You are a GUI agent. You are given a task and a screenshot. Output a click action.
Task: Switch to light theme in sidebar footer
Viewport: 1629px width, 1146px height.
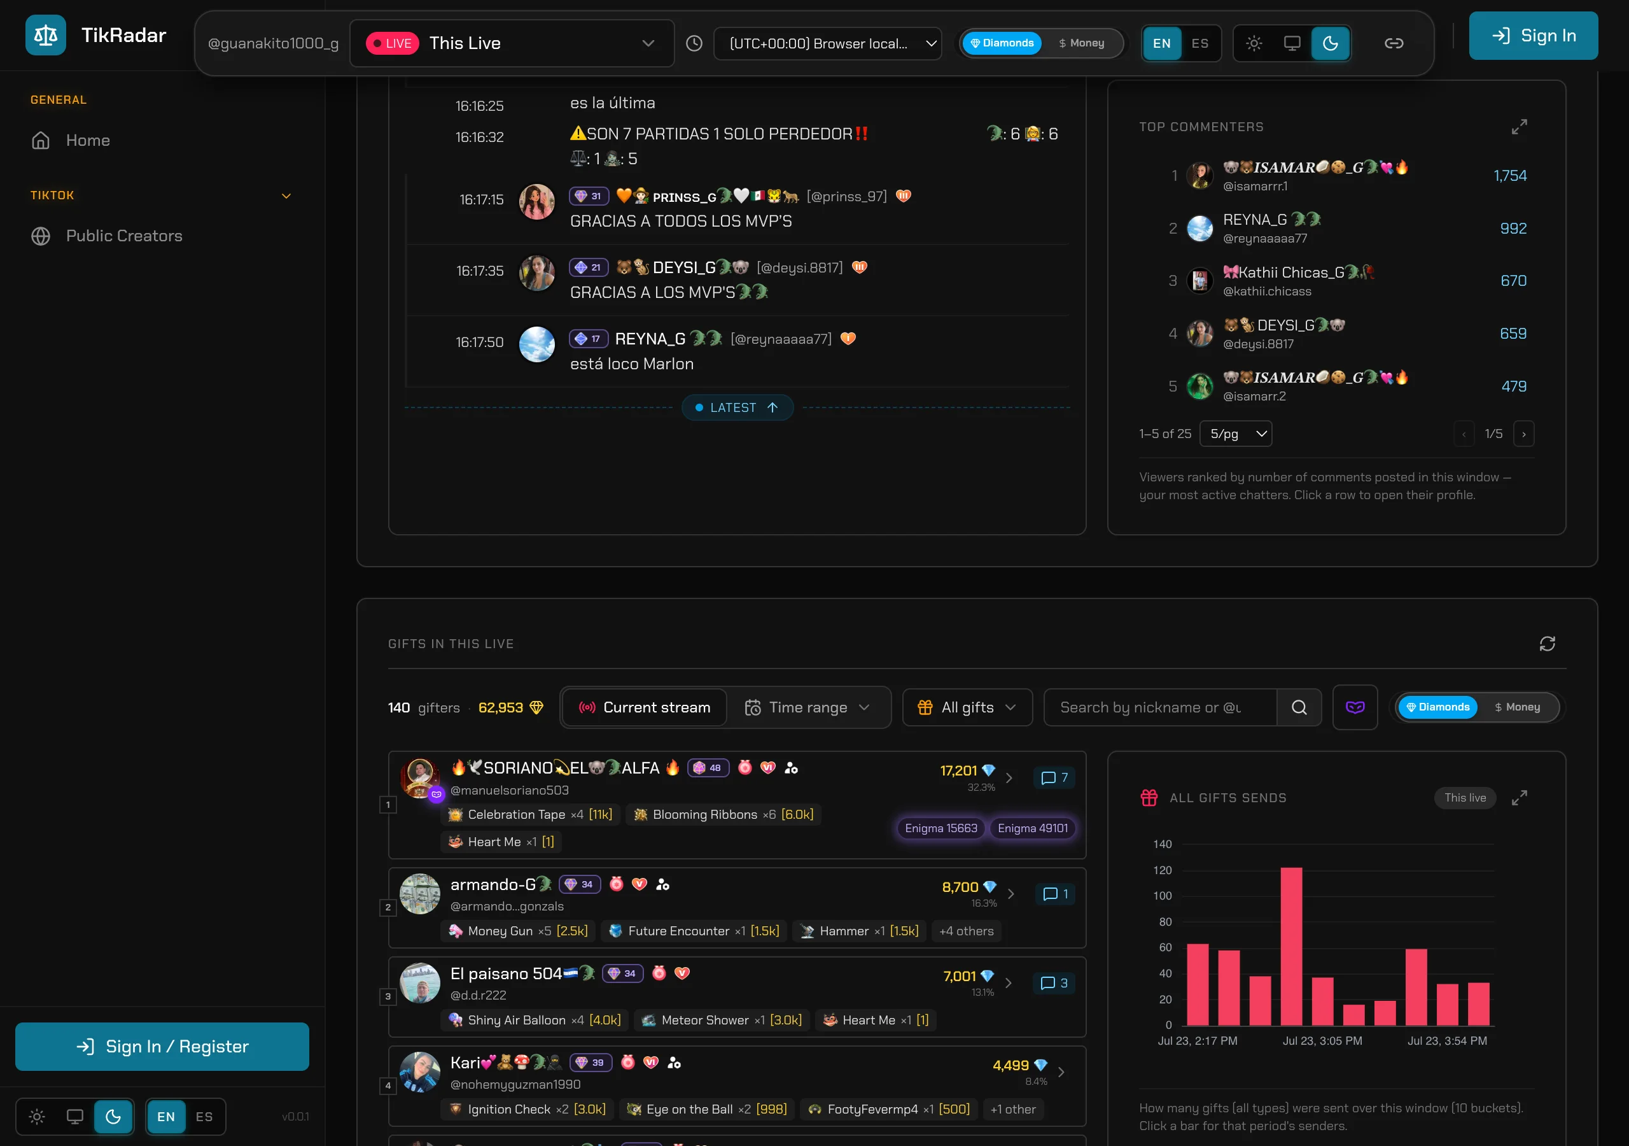[x=37, y=1116]
